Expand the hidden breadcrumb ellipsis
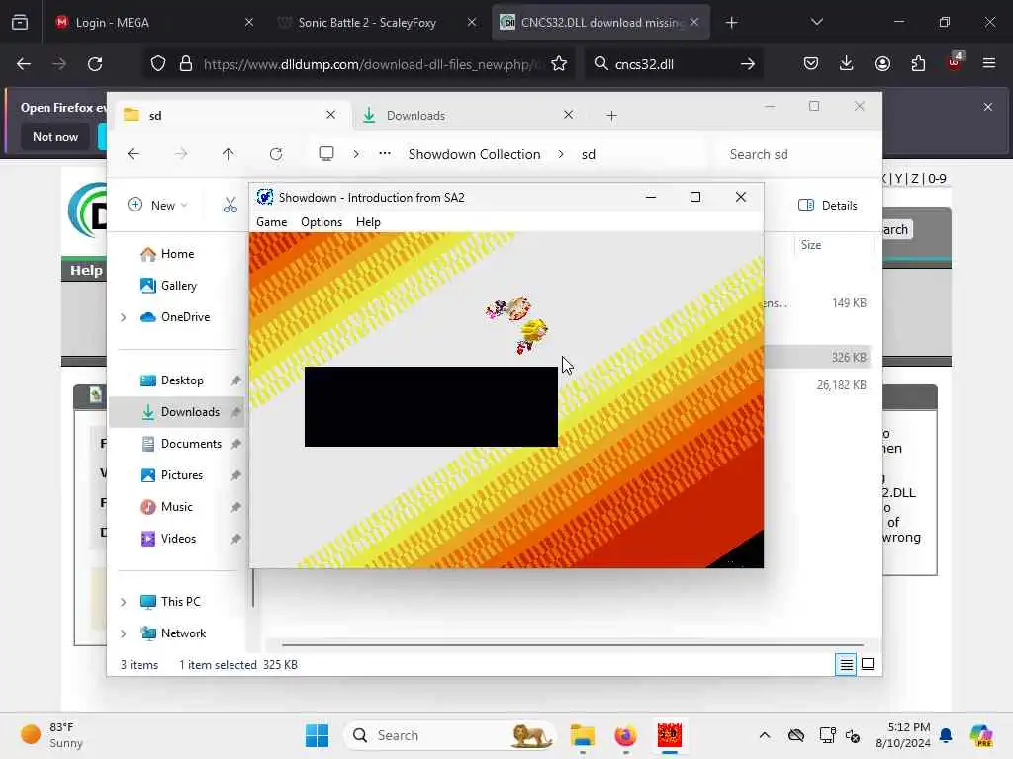This screenshot has width=1013, height=759. (x=385, y=154)
